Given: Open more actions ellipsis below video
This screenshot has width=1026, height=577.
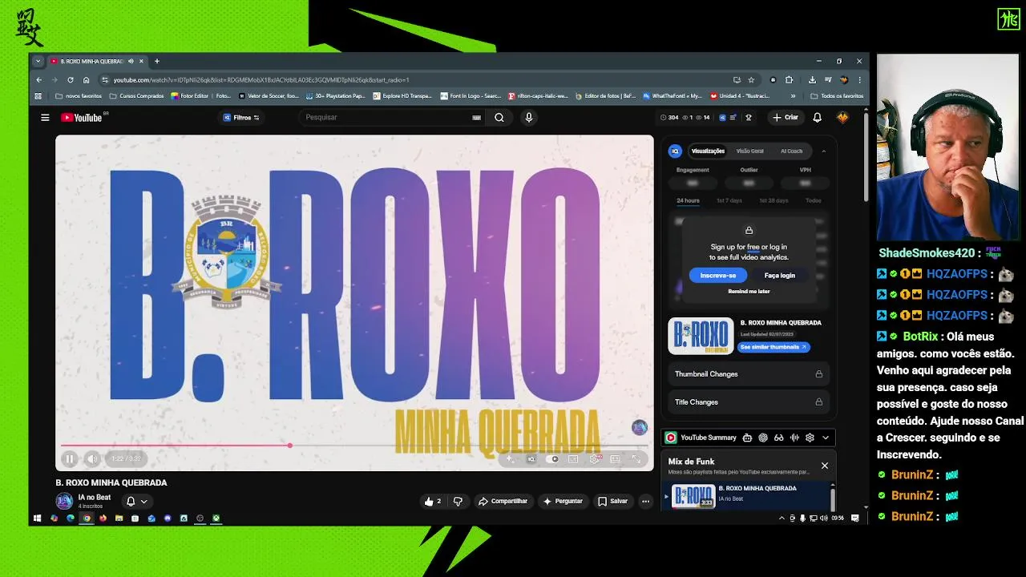Looking at the screenshot, I should [x=645, y=501].
